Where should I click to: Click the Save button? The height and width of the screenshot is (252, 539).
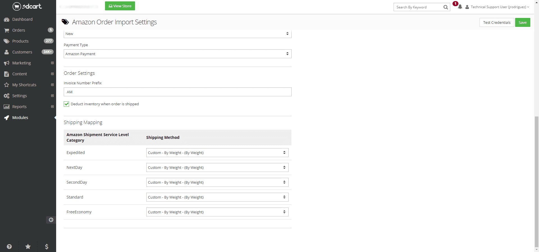522,22
